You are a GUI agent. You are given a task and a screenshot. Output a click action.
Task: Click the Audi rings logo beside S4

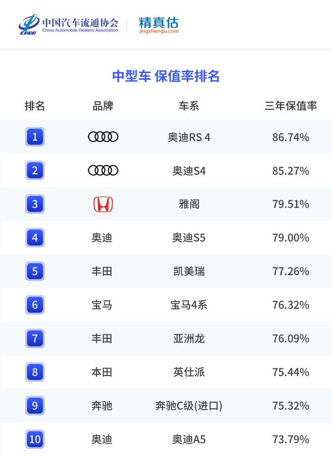[103, 170]
